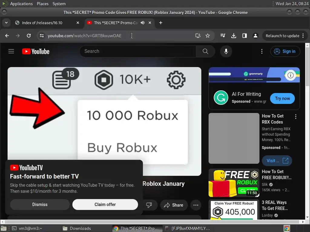Sign in to YouTube
This screenshot has height=232, width=310.
click(x=285, y=51)
